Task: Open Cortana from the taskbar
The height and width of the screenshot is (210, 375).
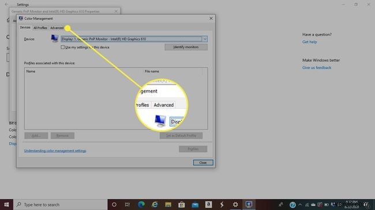Action: tap(114, 204)
